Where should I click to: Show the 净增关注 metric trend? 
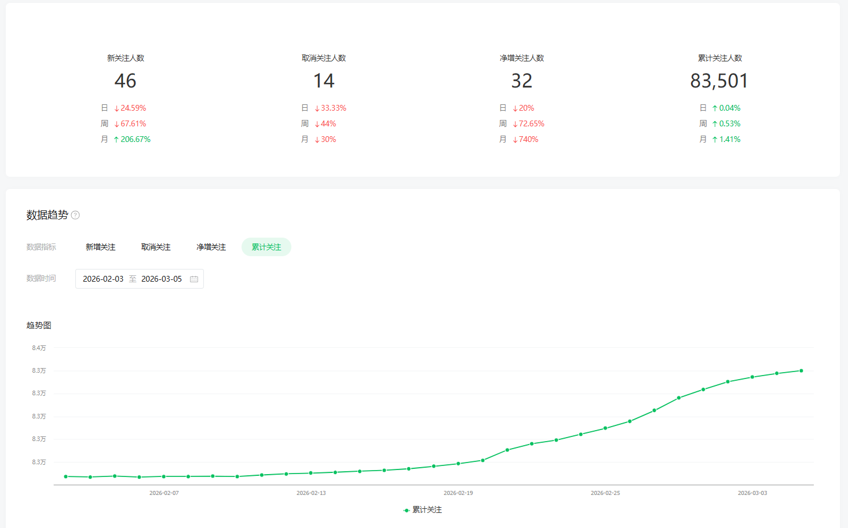[211, 247]
